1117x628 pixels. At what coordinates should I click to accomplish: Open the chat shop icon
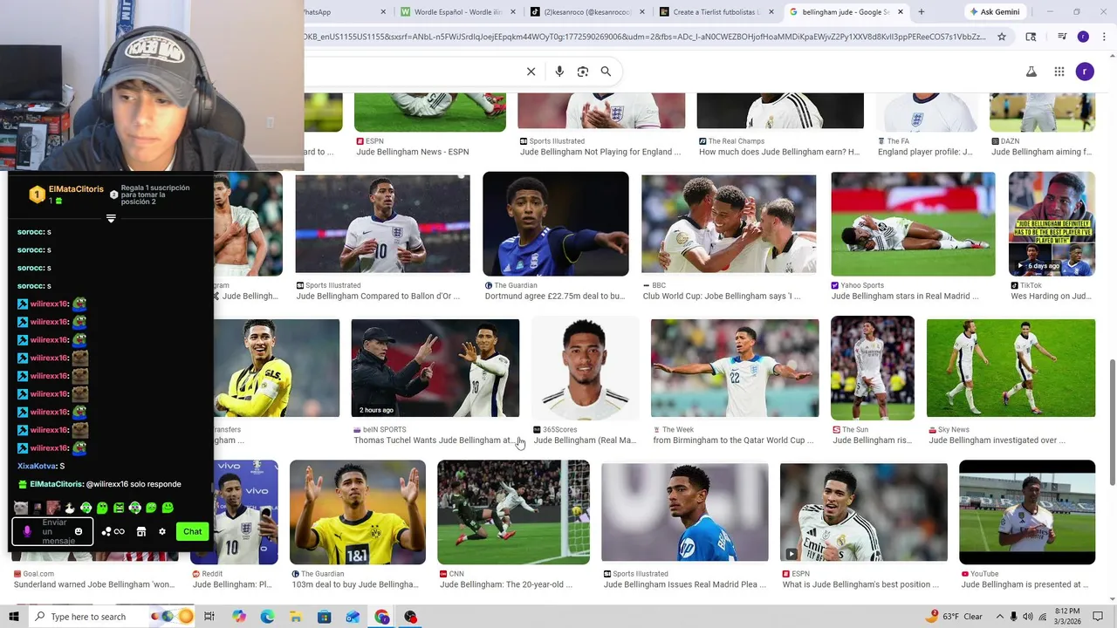(x=141, y=531)
